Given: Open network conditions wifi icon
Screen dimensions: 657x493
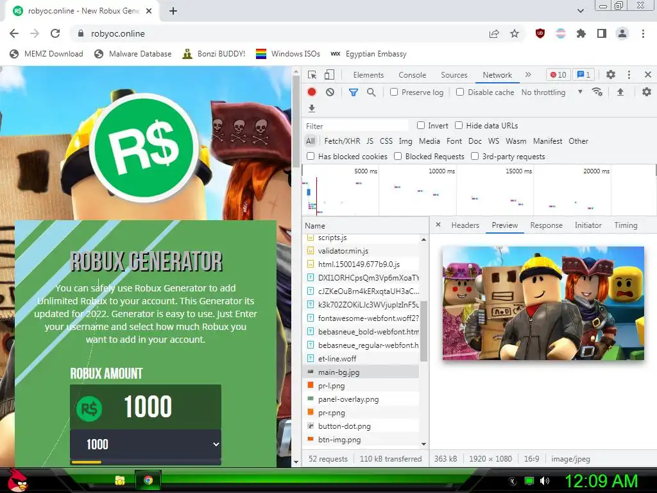Looking at the screenshot, I should [x=597, y=92].
